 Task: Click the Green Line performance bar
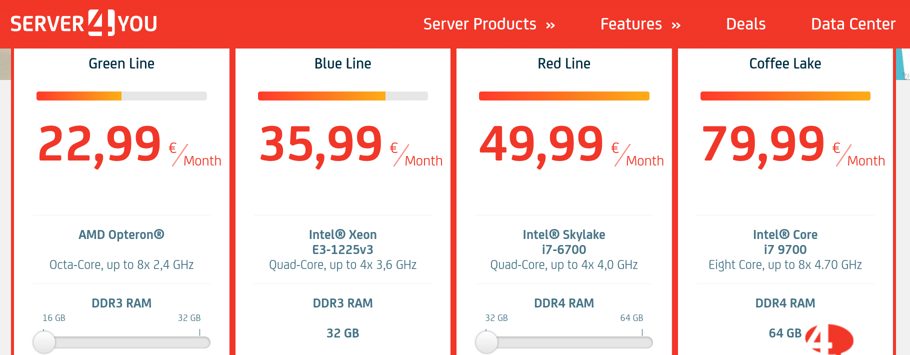pos(121,96)
